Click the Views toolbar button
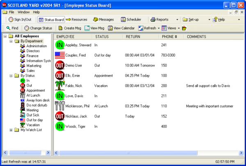The height and width of the screenshot is (166, 246). point(169,28)
